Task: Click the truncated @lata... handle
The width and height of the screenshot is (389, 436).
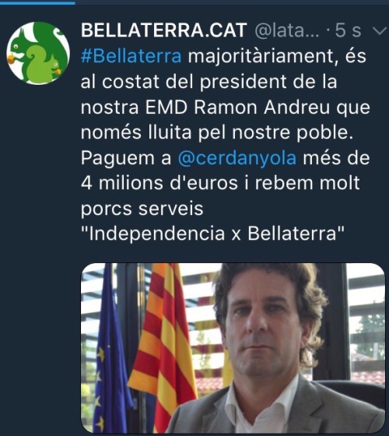Action: pyautogui.click(x=287, y=30)
